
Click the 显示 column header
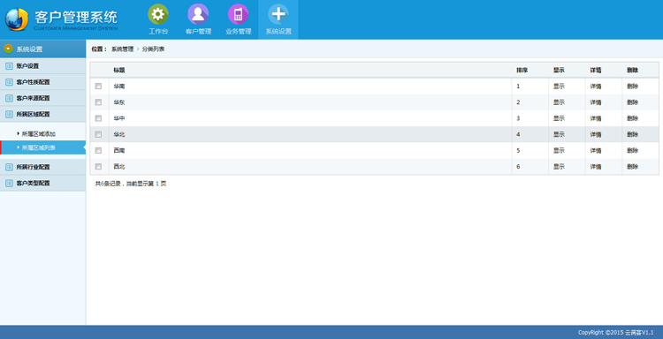[559, 70]
